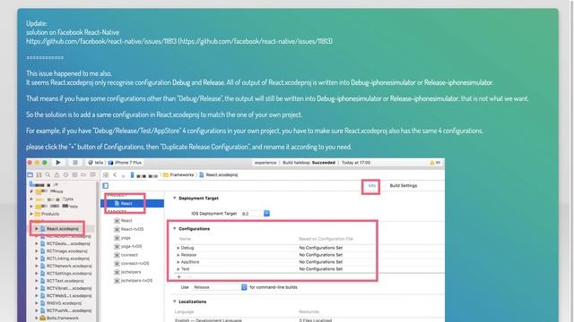The height and width of the screenshot is (322, 574).
Task: Select the jschelpers-tvOS target
Action: point(136,281)
